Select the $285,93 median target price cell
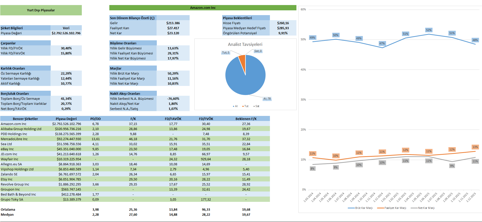Screen dimensions: 482x222 tap(283, 28)
